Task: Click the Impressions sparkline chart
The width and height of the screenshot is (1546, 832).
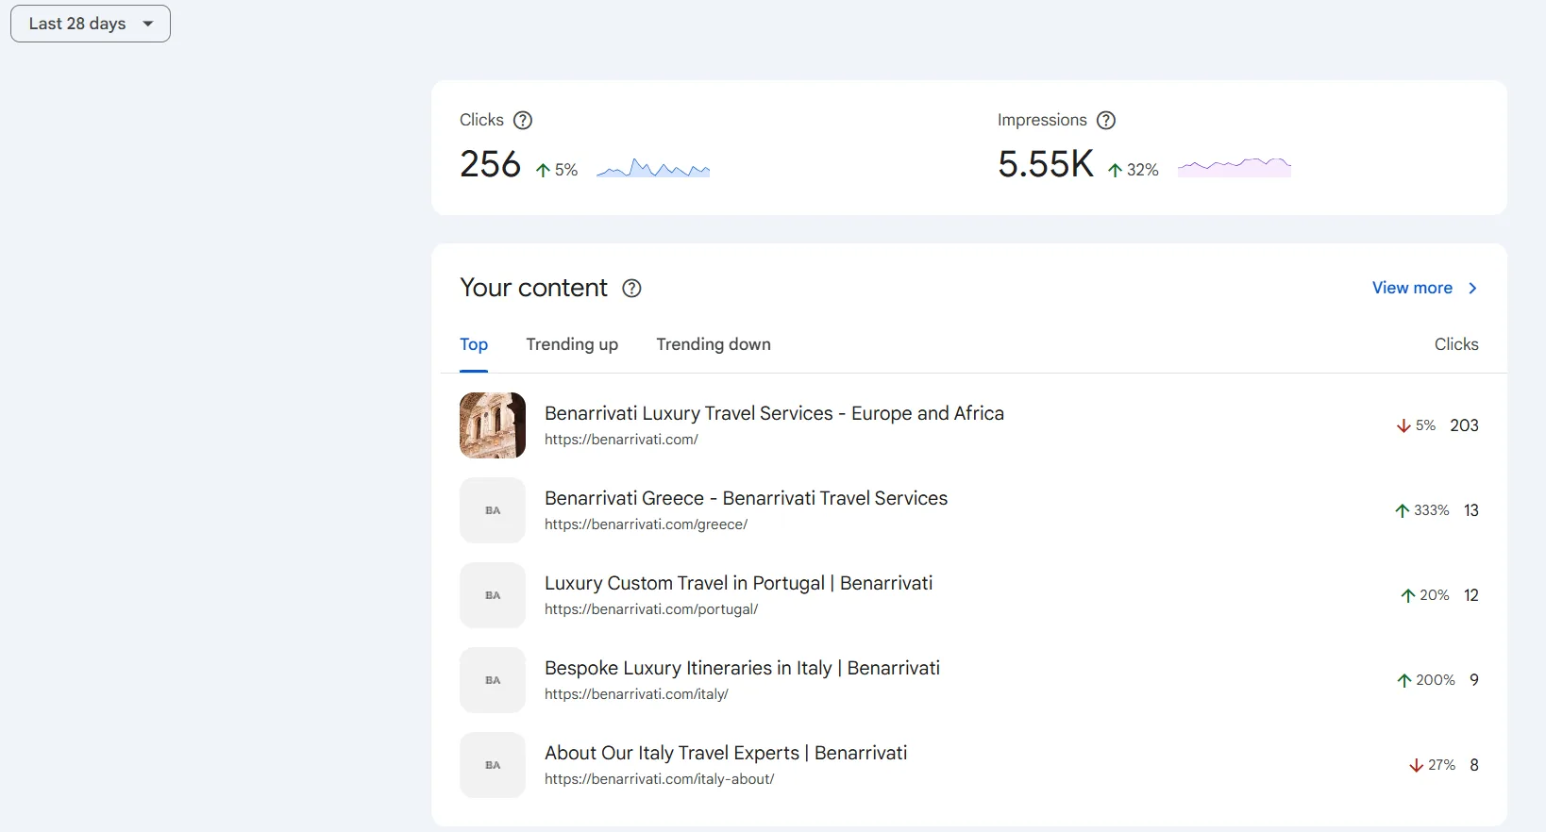Action: coord(1235,167)
